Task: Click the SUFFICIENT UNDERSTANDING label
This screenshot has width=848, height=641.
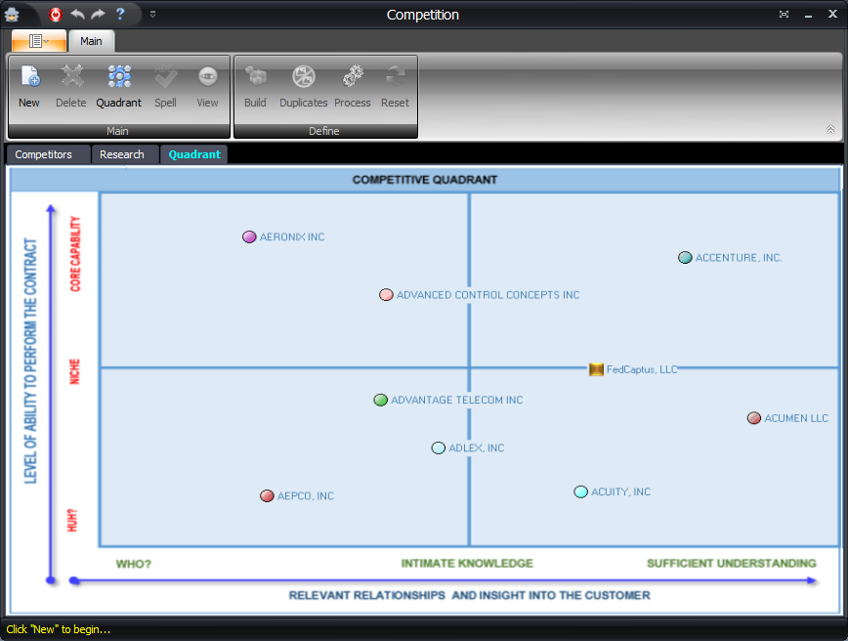Action: [732, 564]
